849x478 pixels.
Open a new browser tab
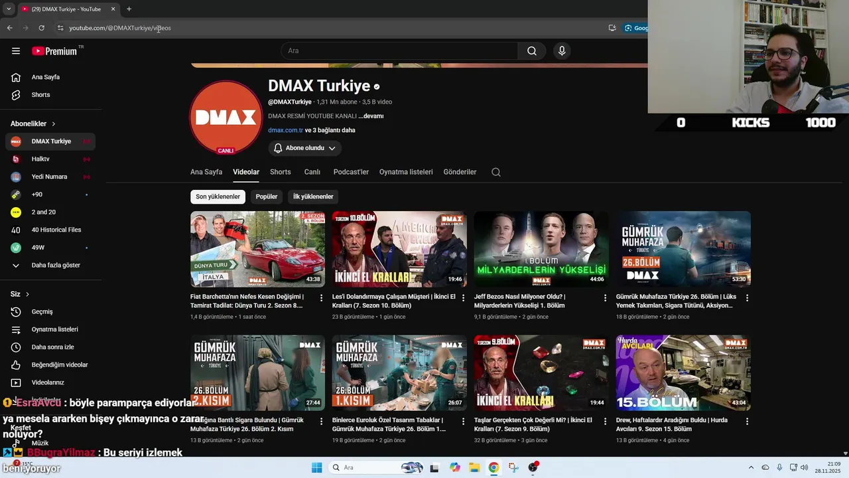(129, 9)
